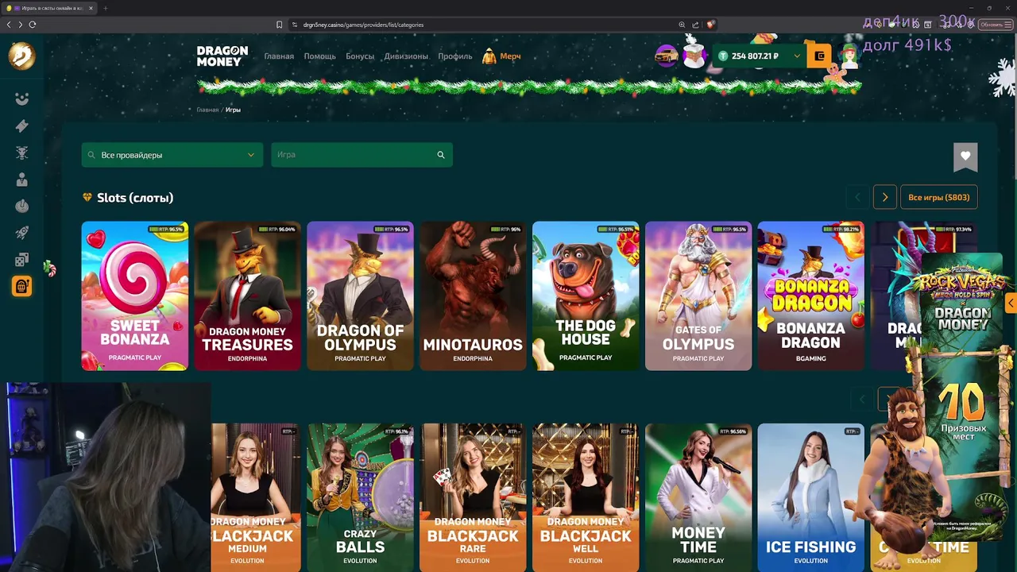Screen dimensions: 1017x572
Task: Open Дивизионы in top navigation
Action: (x=406, y=56)
